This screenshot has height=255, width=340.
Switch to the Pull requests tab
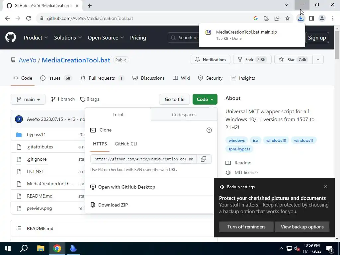[x=102, y=78]
